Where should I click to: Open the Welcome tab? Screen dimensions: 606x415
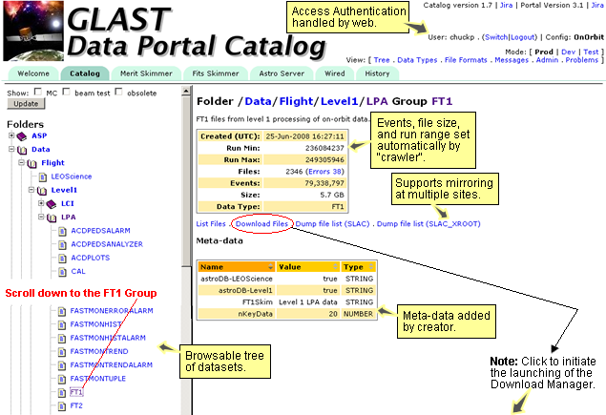[x=33, y=73]
